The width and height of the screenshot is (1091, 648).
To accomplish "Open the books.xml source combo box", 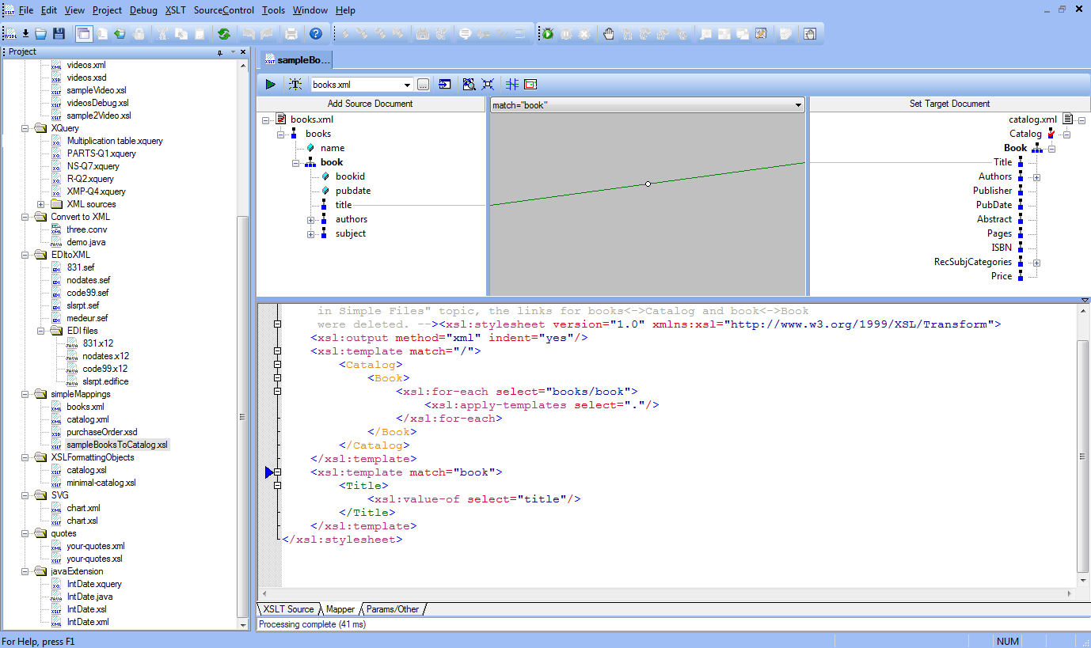I will pos(408,84).
